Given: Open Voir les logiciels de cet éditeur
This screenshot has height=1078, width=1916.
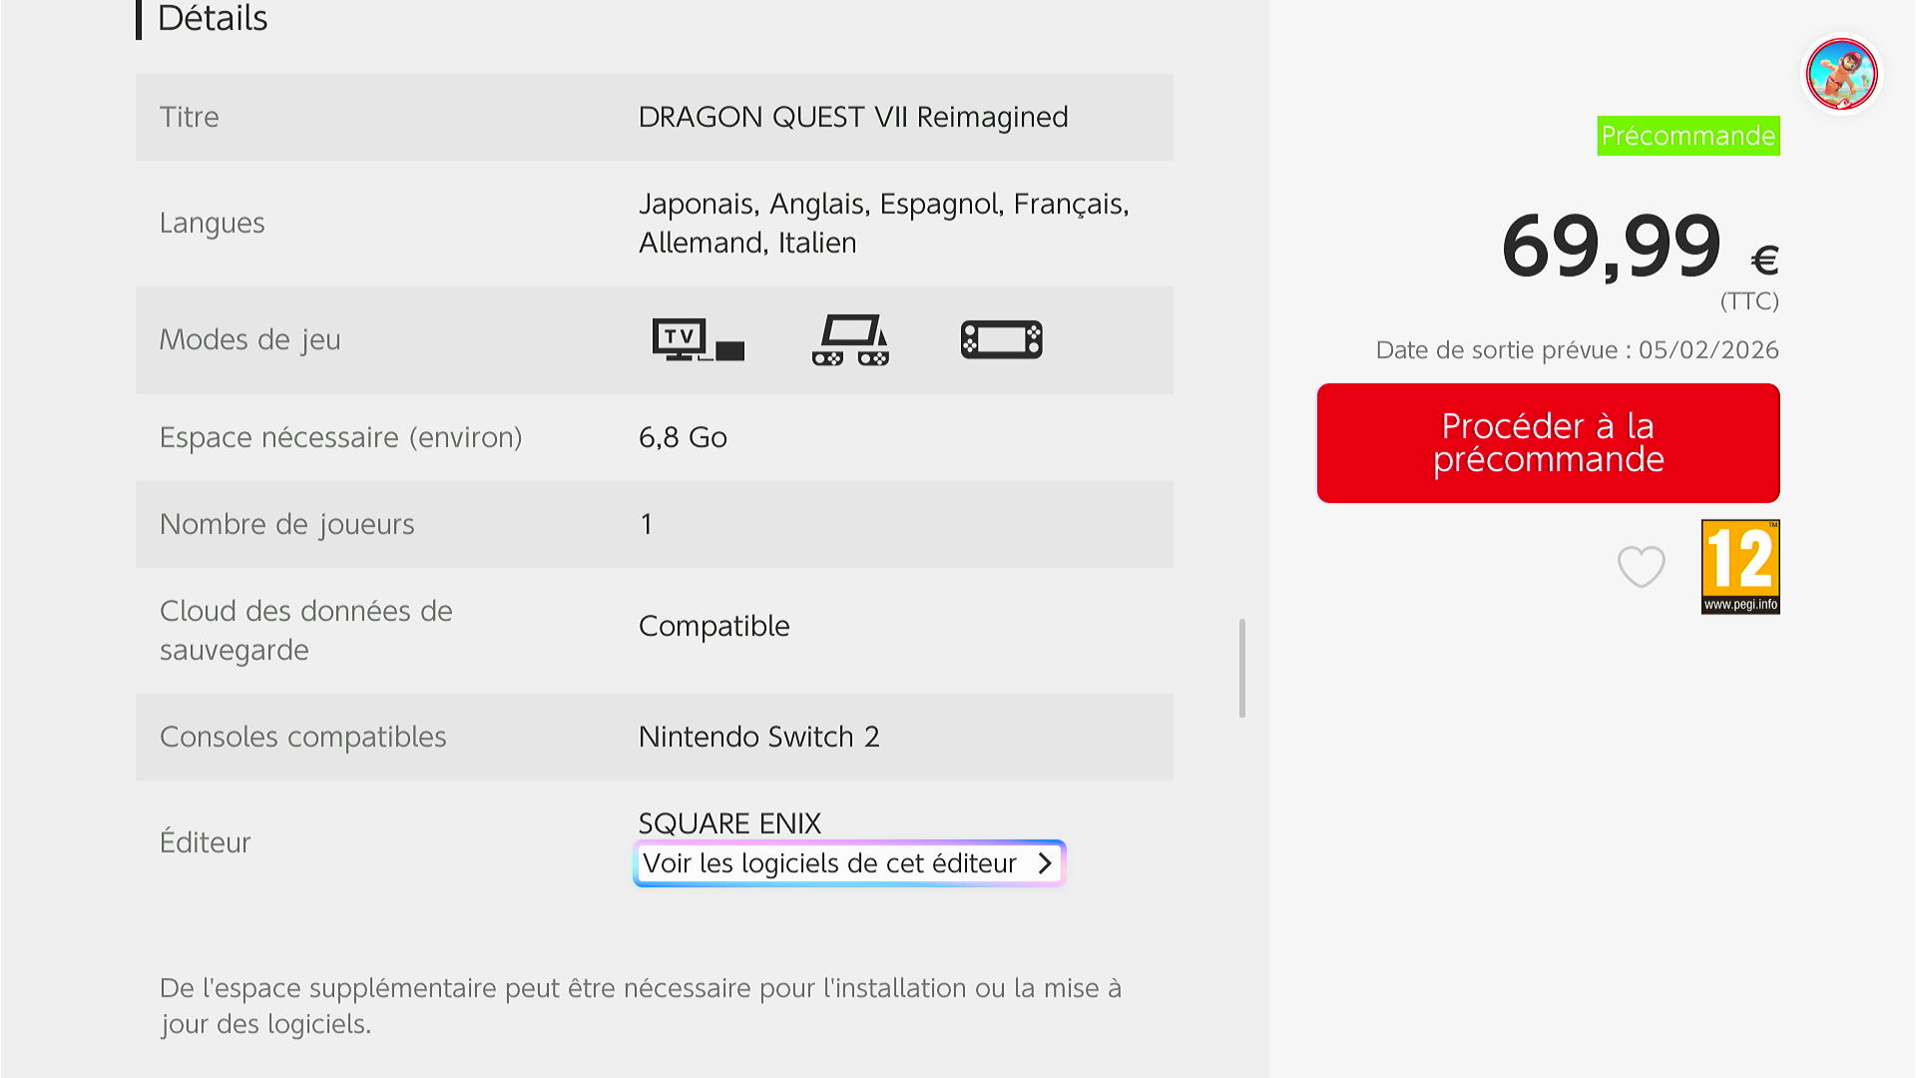Looking at the screenshot, I should coord(830,863).
